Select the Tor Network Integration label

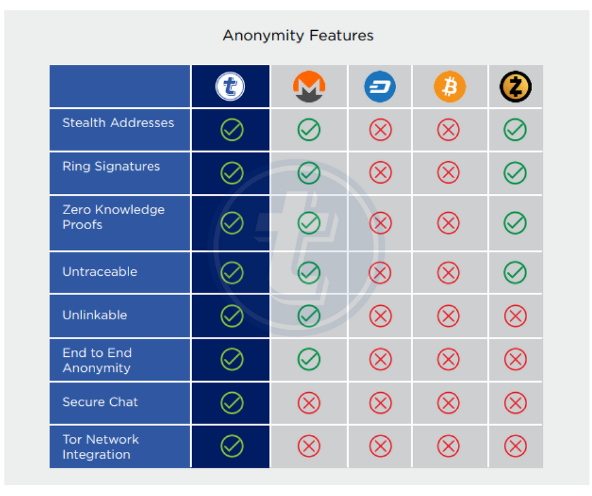[100, 447]
